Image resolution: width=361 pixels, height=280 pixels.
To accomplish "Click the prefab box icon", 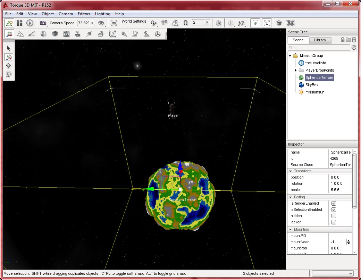I will point(279,23).
